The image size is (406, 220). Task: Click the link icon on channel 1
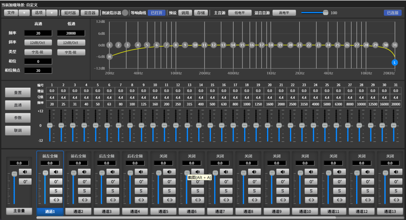pyautogui.click(x=56, y=200)
